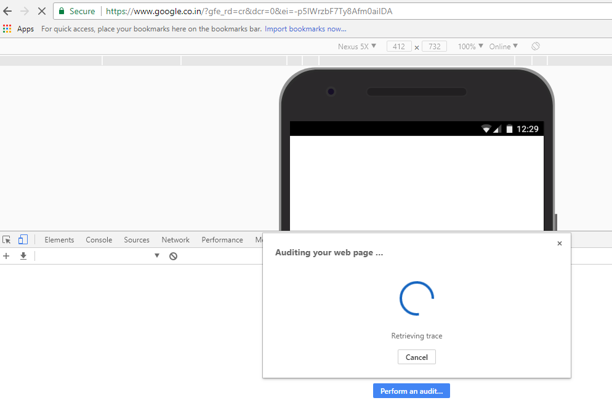Select the inspect element picker tool
Viewport: 612px width, 403px height.
click(x=6, y=239)
